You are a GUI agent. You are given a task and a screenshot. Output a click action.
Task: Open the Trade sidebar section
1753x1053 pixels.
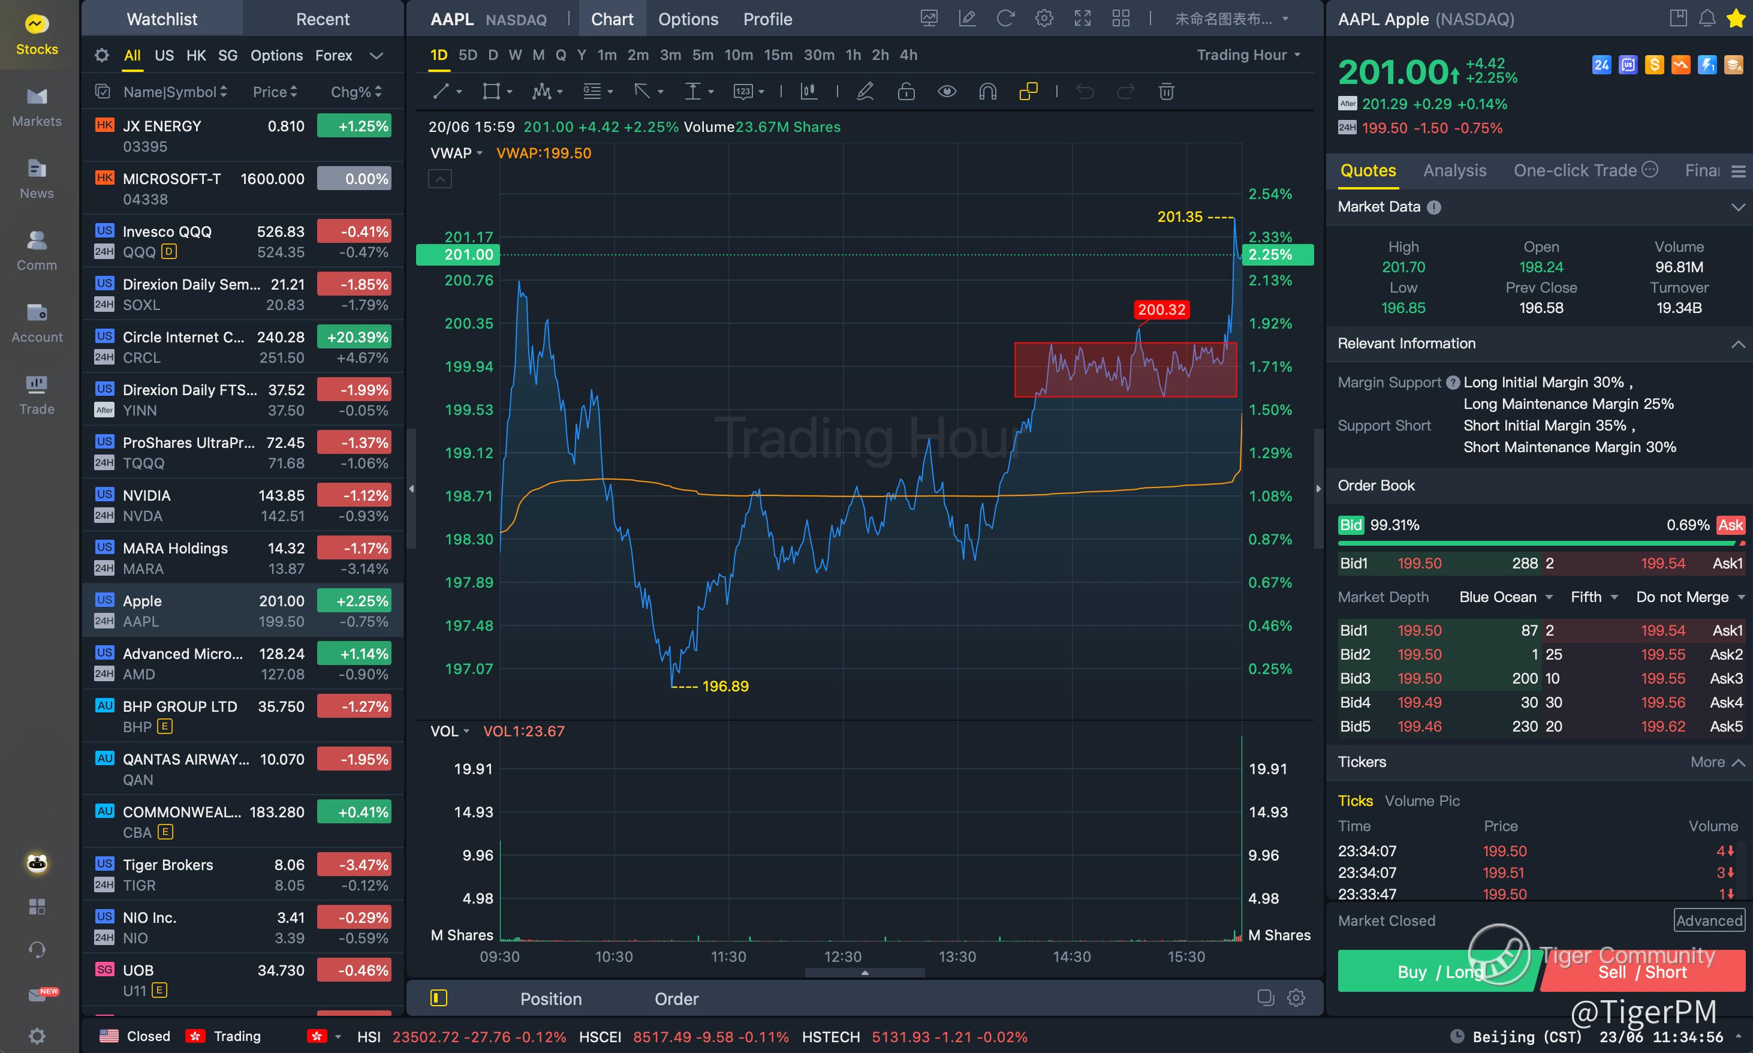(x=37, y=395)
